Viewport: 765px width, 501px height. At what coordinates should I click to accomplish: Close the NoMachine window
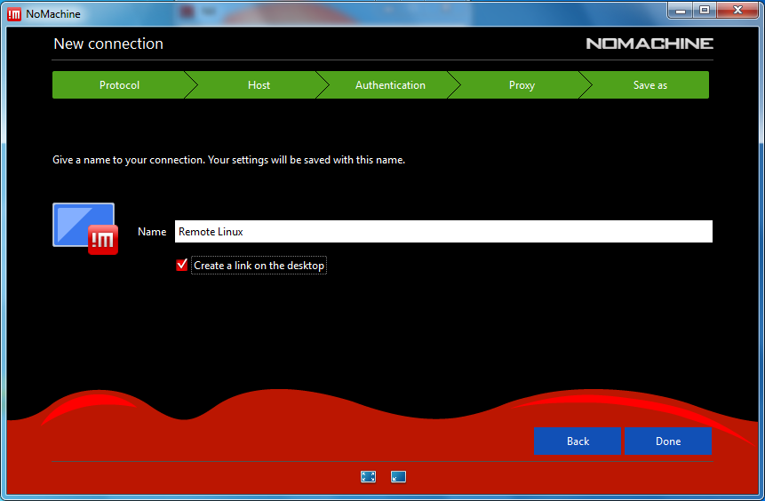point(738,10)
